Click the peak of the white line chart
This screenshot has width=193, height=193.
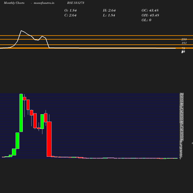click(21, 30)
